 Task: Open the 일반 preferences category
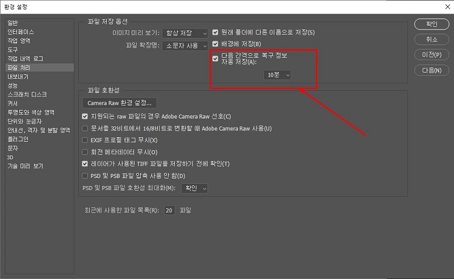click(x=12, y=23)
